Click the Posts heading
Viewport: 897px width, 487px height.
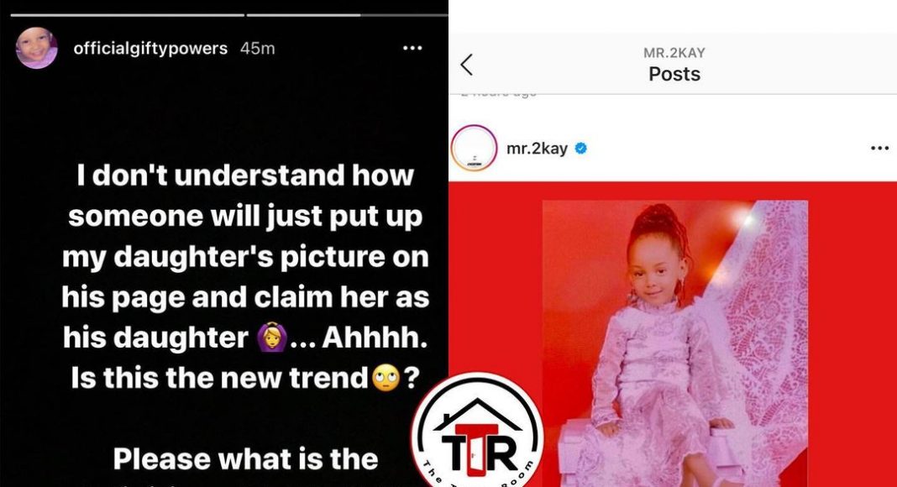[674, 74]
